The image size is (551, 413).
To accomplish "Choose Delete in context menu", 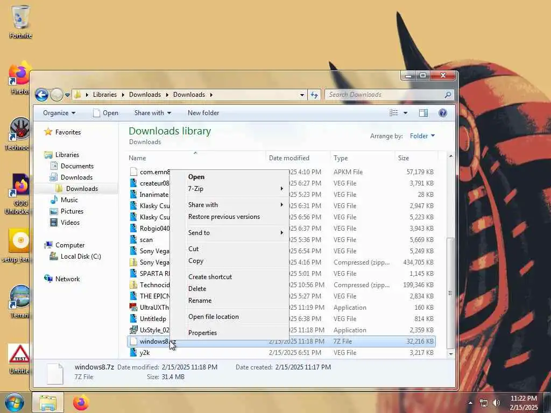I will click(229, 289).
